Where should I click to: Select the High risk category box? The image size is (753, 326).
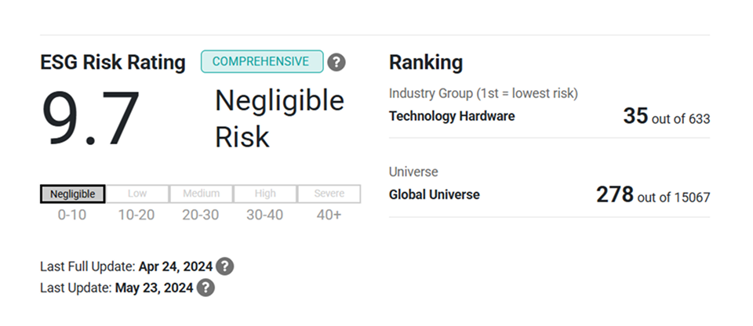pos(265,194)
